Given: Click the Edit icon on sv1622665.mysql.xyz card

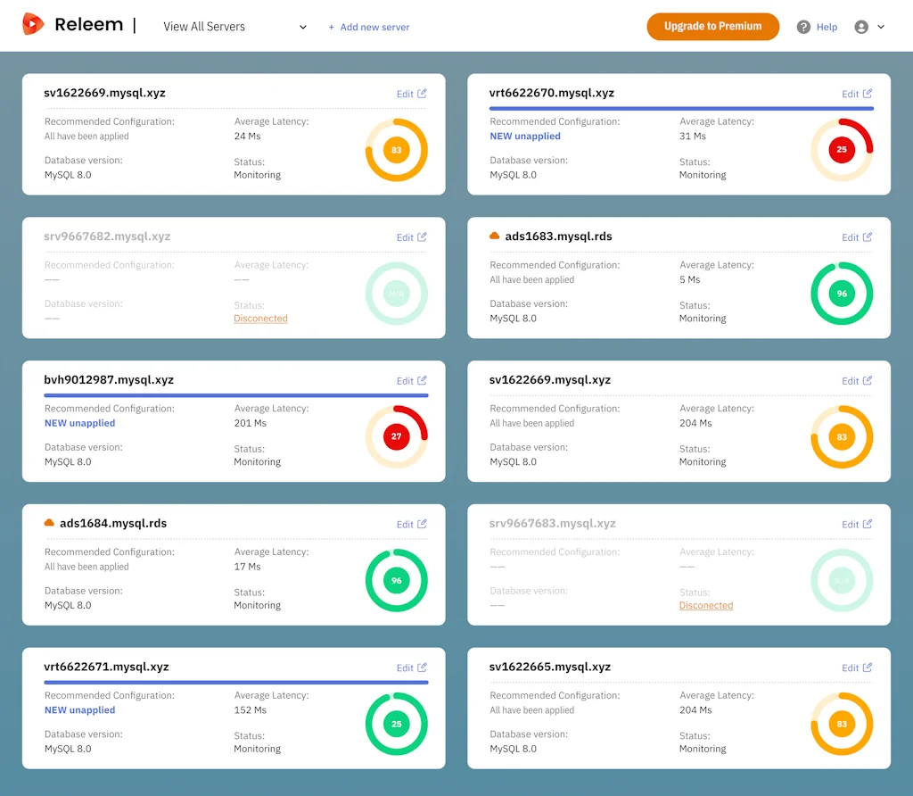Looking at the screenshot, I should (868, 667).
